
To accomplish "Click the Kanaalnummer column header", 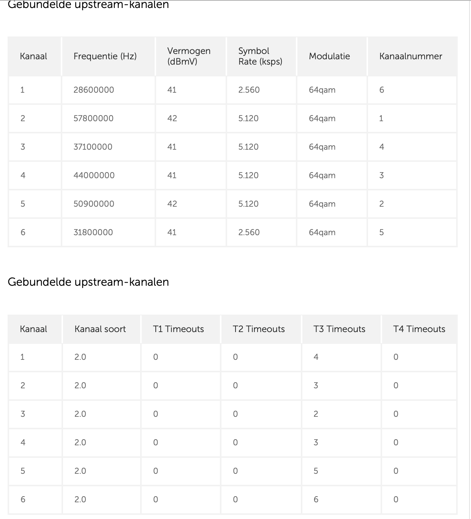I will pos(410,56).
